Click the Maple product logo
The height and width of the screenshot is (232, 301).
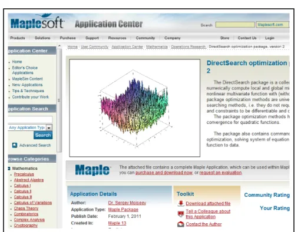click(92, 170)
